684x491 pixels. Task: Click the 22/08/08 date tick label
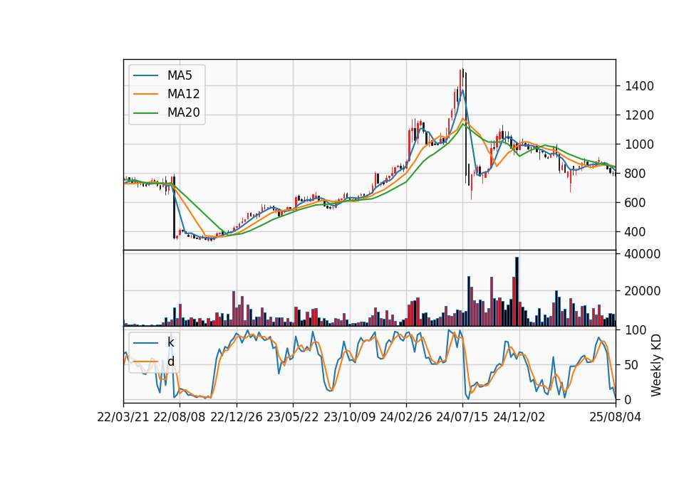pos(180,417)
